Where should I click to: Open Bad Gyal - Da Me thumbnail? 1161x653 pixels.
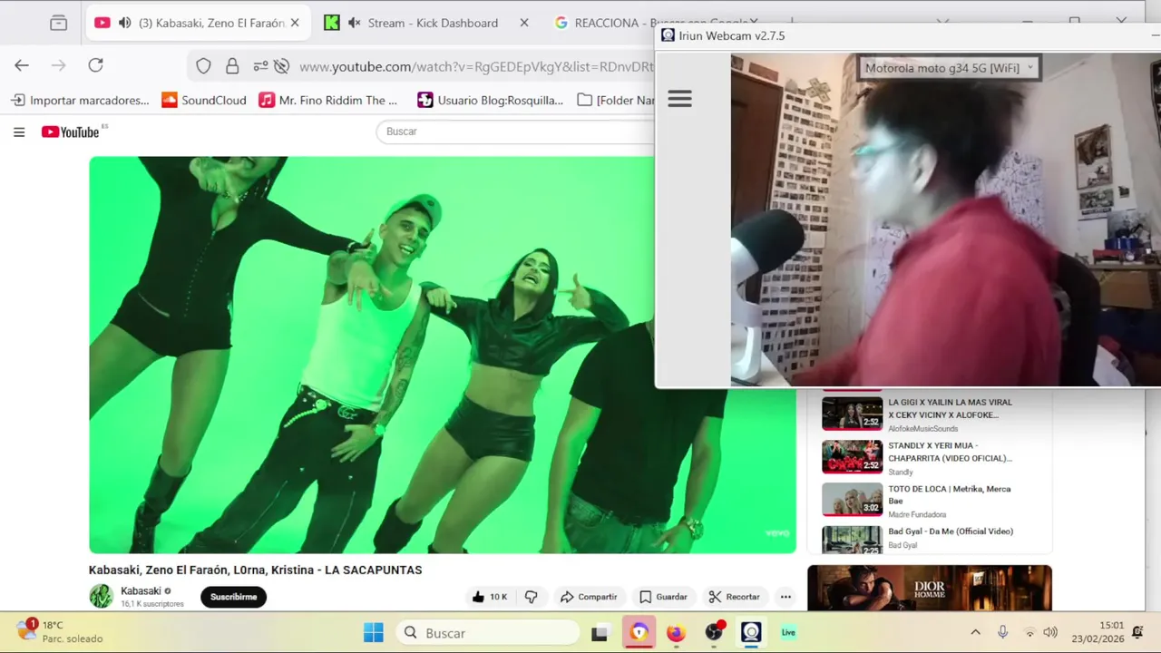click(x=852, y=540)
